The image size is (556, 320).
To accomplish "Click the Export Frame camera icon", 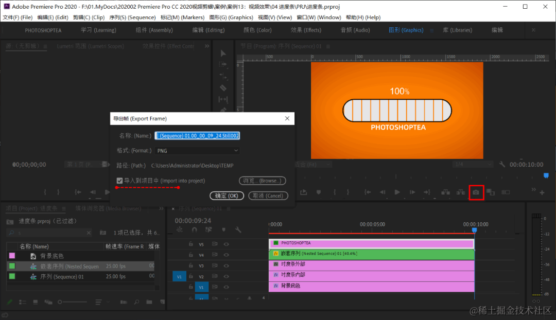I will tap(476, 192).
